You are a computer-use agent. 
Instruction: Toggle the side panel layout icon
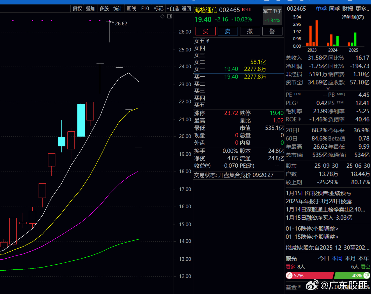[x=170, y=16]
